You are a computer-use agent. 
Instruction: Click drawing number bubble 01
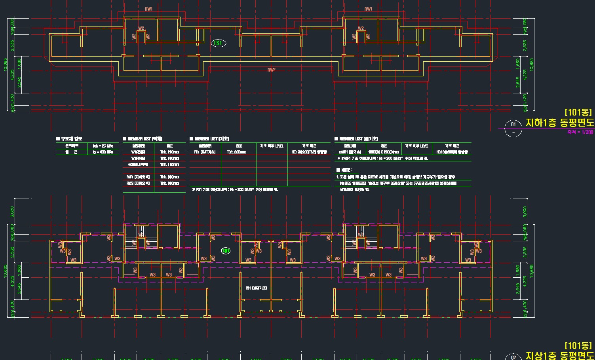(x=513, y=125)
